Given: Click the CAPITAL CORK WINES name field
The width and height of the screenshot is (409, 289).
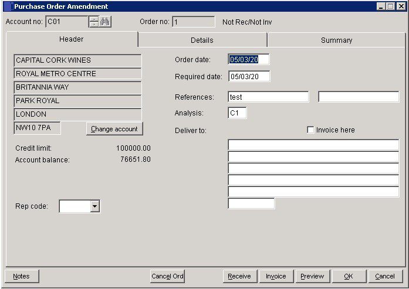Looking at the screenshot, I should (77, 60).
